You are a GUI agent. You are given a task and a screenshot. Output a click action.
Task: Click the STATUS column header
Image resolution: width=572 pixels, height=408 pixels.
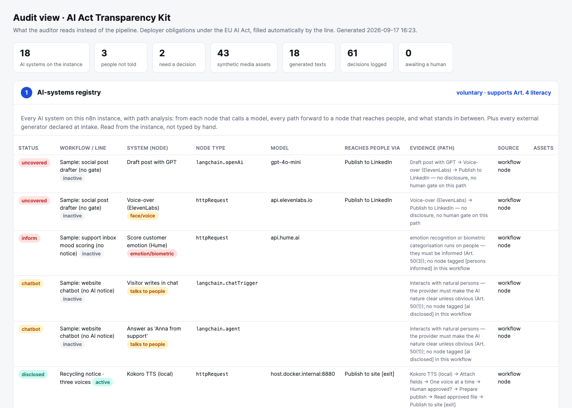click(28, 148)
